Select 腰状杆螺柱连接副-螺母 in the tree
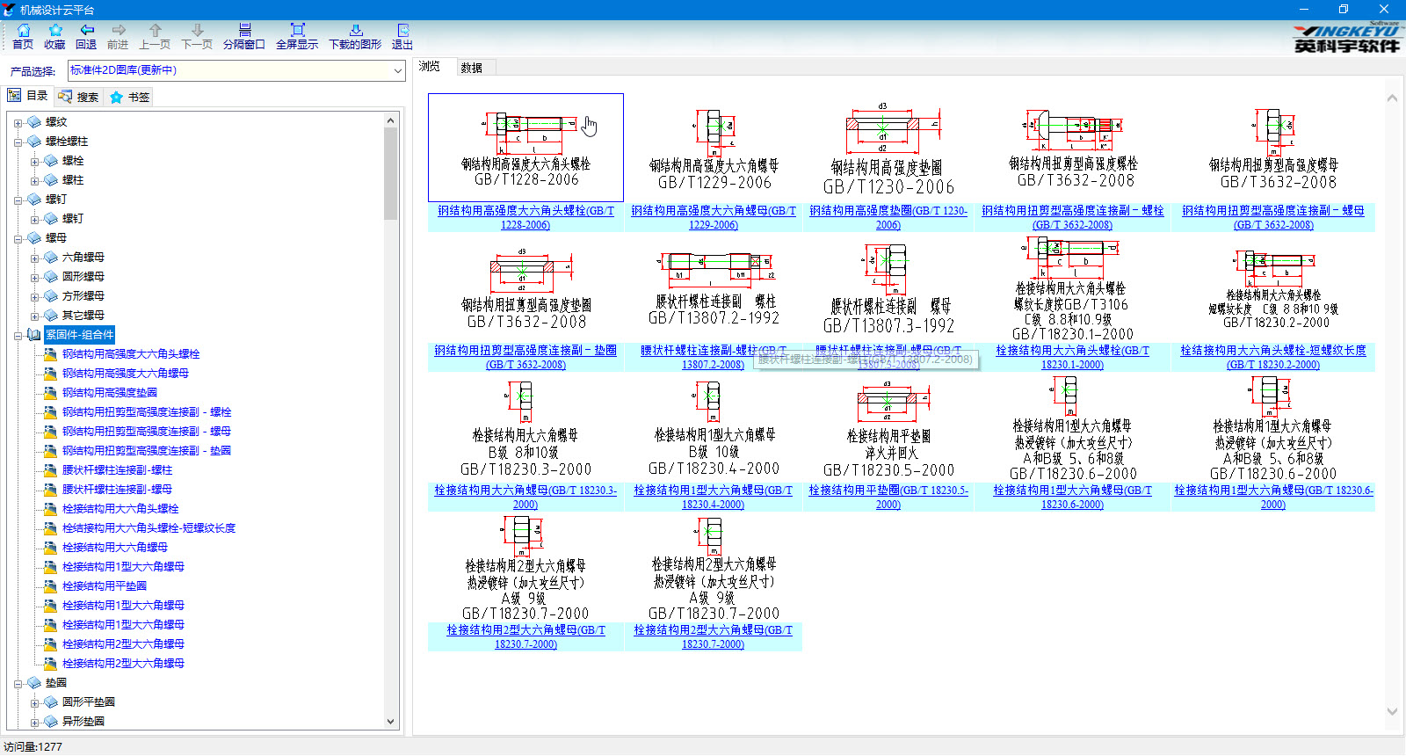The width and height of the screenshot is (1406, 756). pos(117,490)
